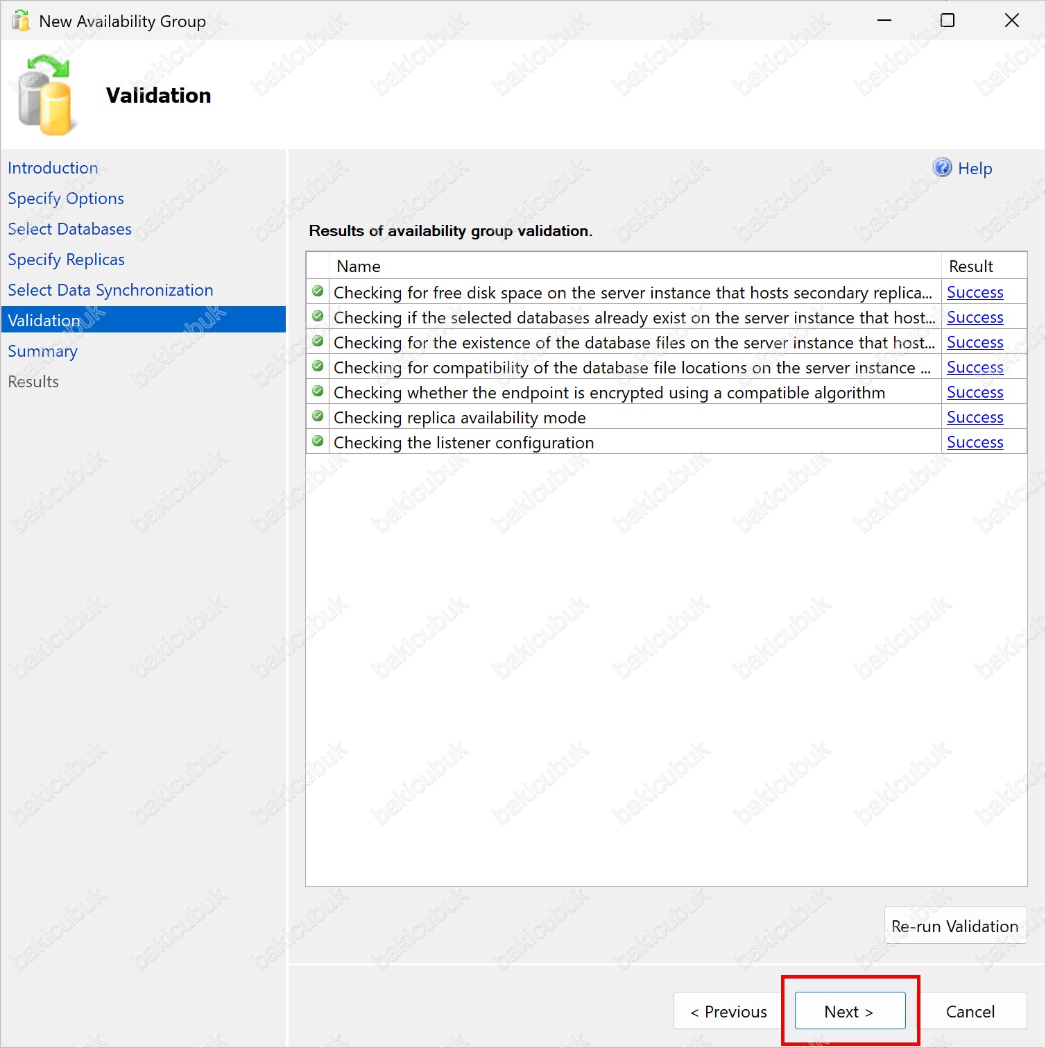
Task: Click the title bar application icon
Action: [21, 21]
